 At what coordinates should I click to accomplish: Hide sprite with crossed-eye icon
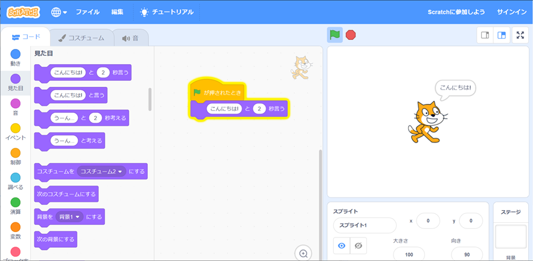(359, 246)
